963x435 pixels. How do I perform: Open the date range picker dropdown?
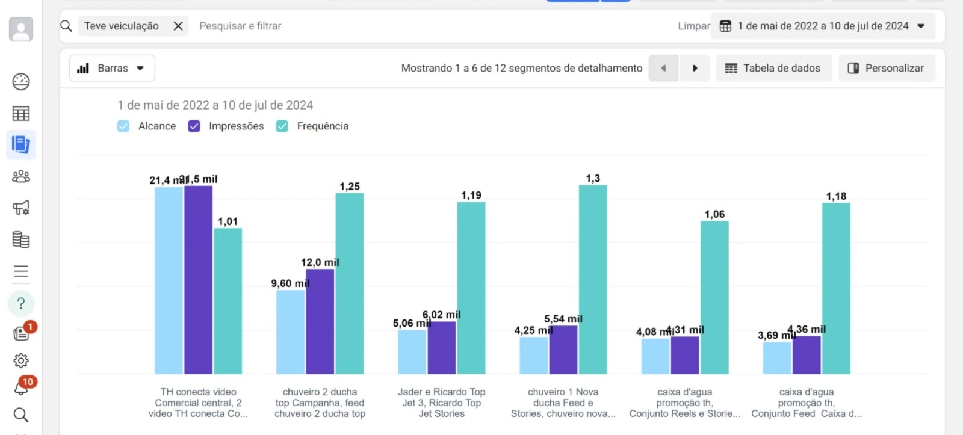pos(823,26)
